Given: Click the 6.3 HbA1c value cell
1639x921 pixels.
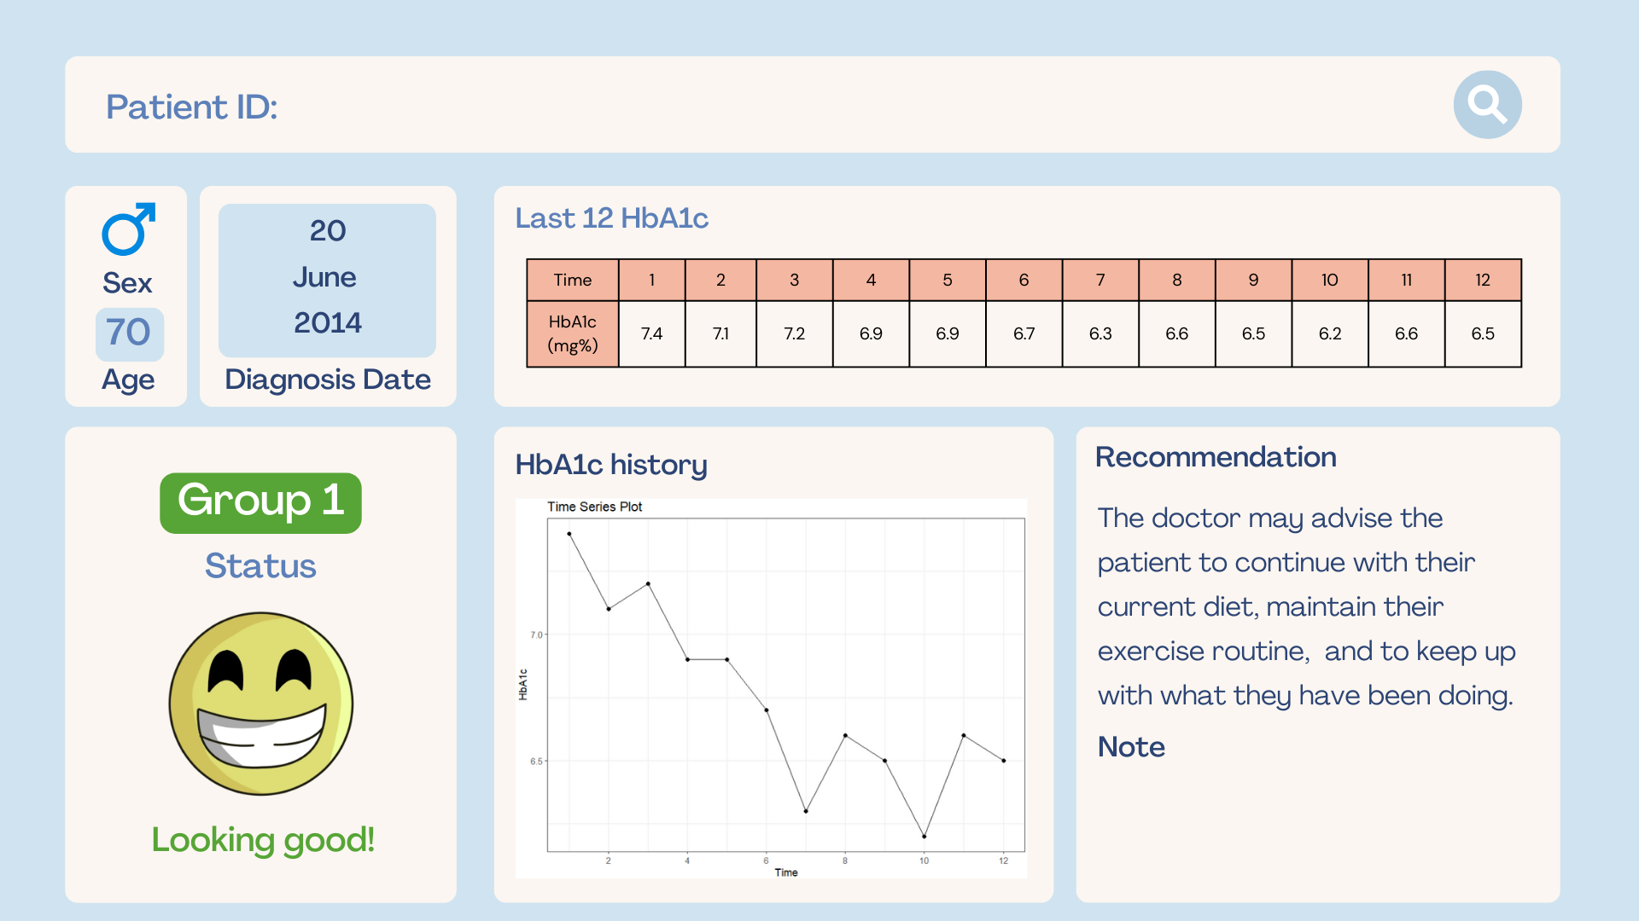Looking at the screenshot, I should click(x=1100, y=333).
